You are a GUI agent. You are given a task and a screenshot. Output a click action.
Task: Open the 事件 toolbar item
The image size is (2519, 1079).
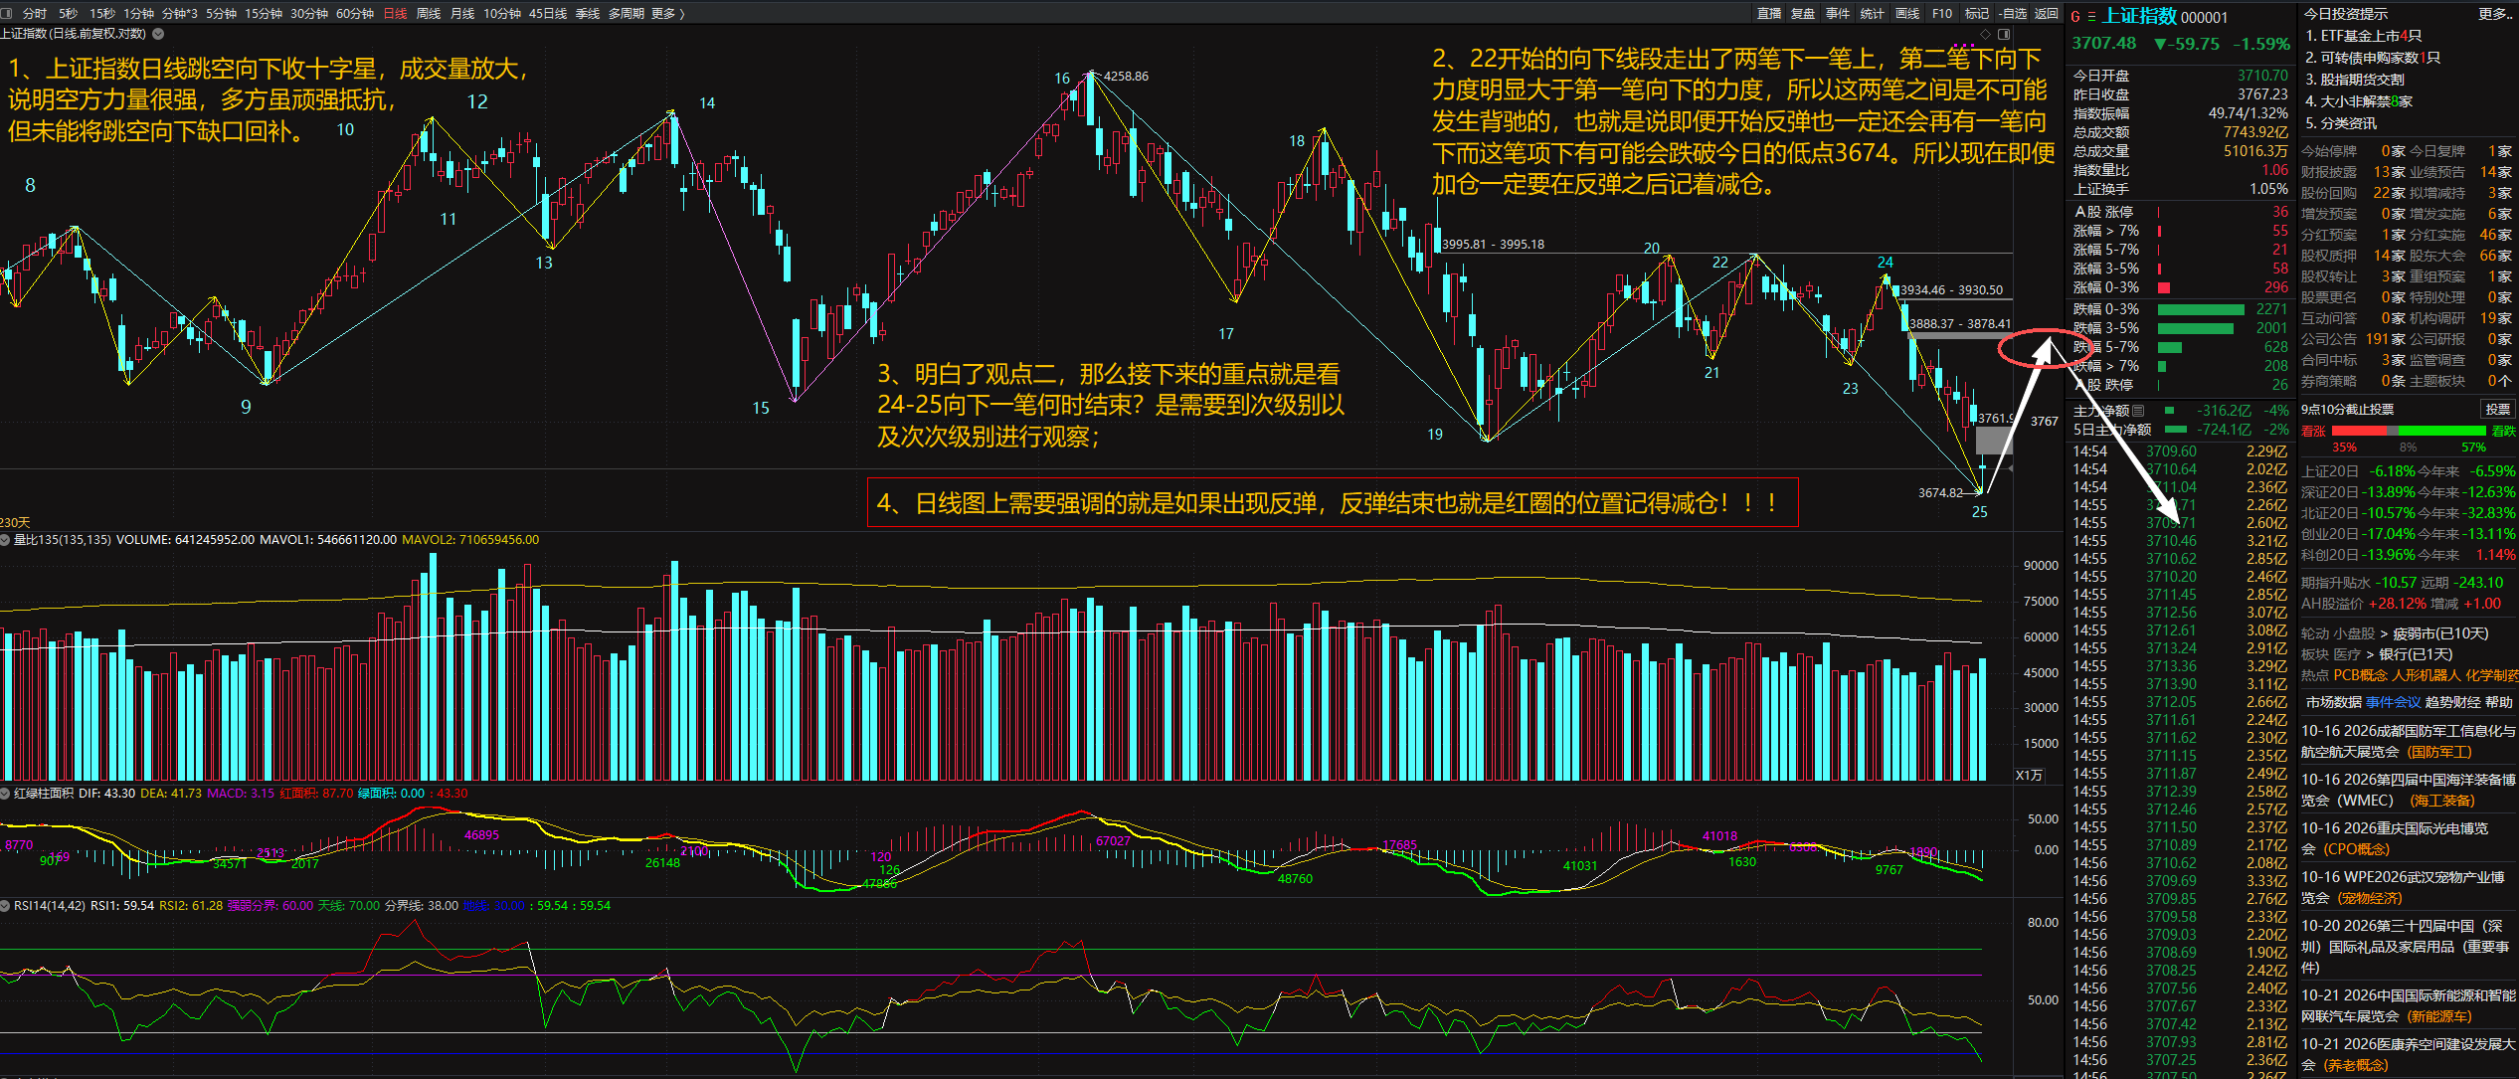pos(1838,13)
